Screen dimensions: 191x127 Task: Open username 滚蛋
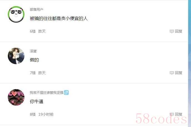(x=33, y=51)
